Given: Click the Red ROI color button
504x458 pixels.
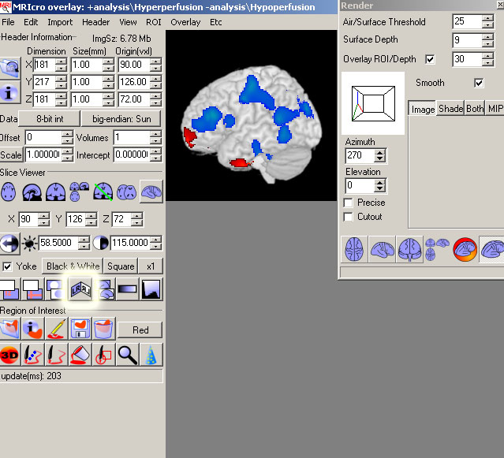Looking at the screenshot, I should [x=140, y=330].
